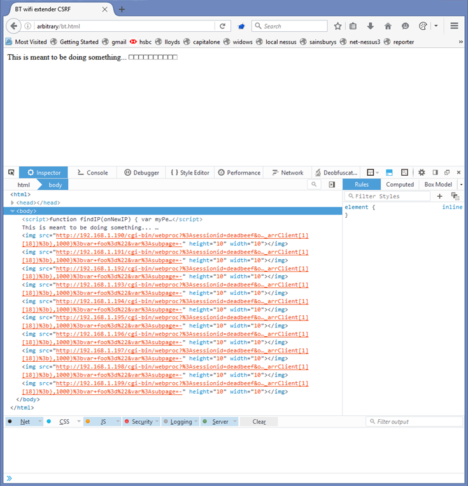Open the local nessus bookmark
Screen dimensions: 468x486
point(276,42)
